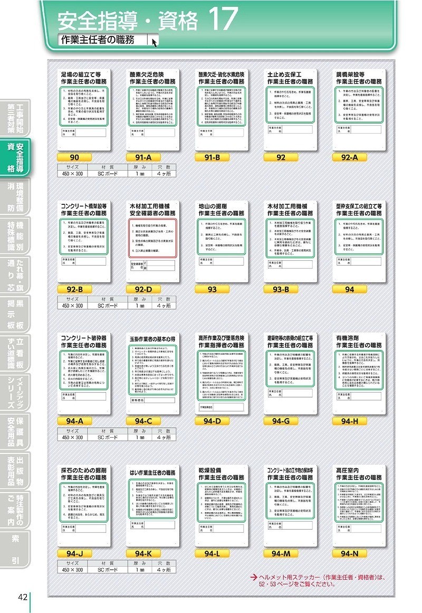Viewport: 422px width, 613px height.
Task: Click the yellow 94-A product number label
Action: pos(74,421)
